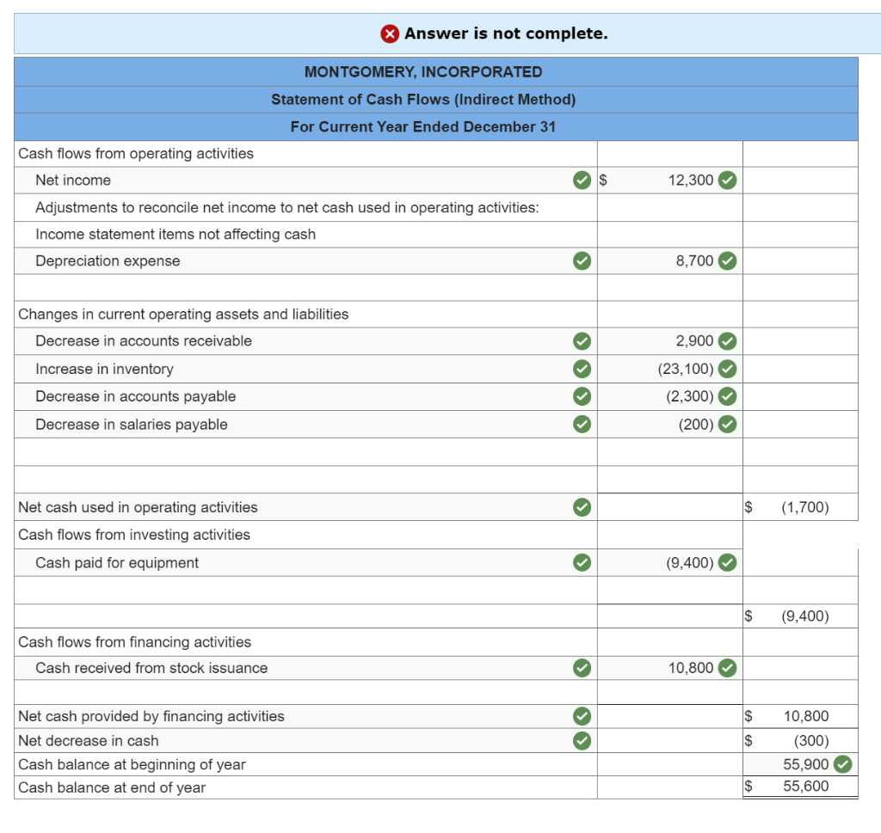Click the checkmark beside Decrease in salaries payable
Image resolution: width=881 pixels, height=833 pixels.
(582, 424)
